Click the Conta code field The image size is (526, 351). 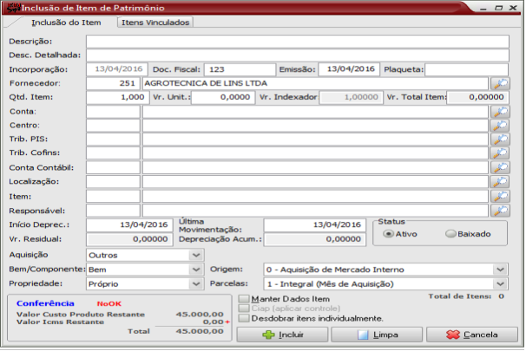(114, 112)
